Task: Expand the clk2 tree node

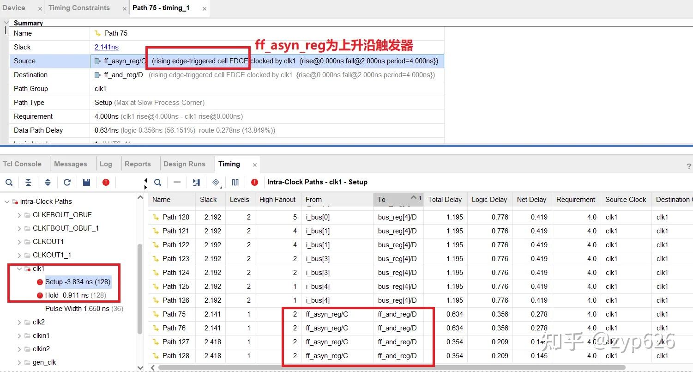Action: (x=19, y=322)
